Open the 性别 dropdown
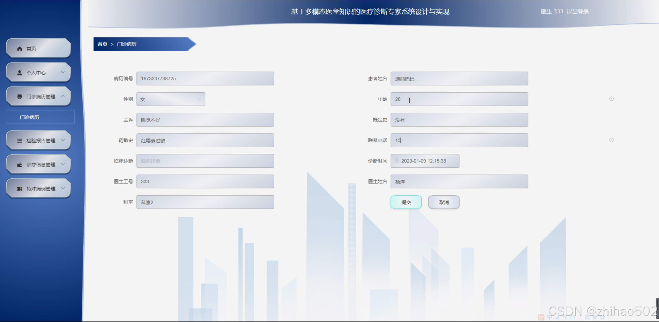659x322 pixels. click(171, 99)
